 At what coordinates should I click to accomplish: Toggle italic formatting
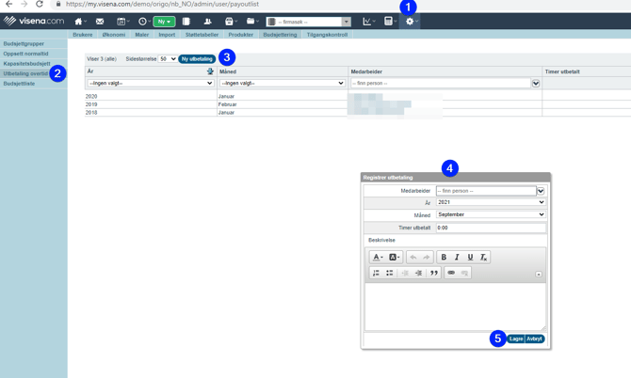click(x=457, y=257)
